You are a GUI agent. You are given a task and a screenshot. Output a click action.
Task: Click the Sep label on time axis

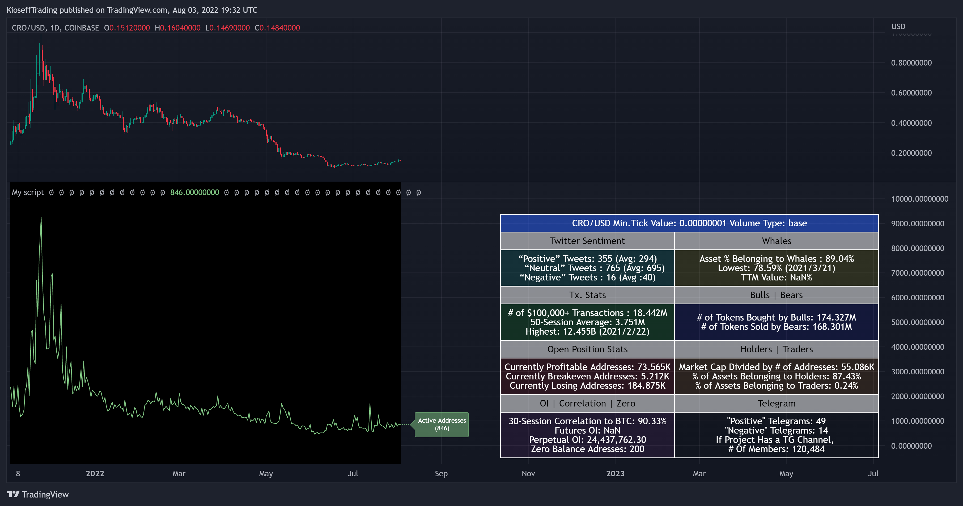tap(441, 474)
